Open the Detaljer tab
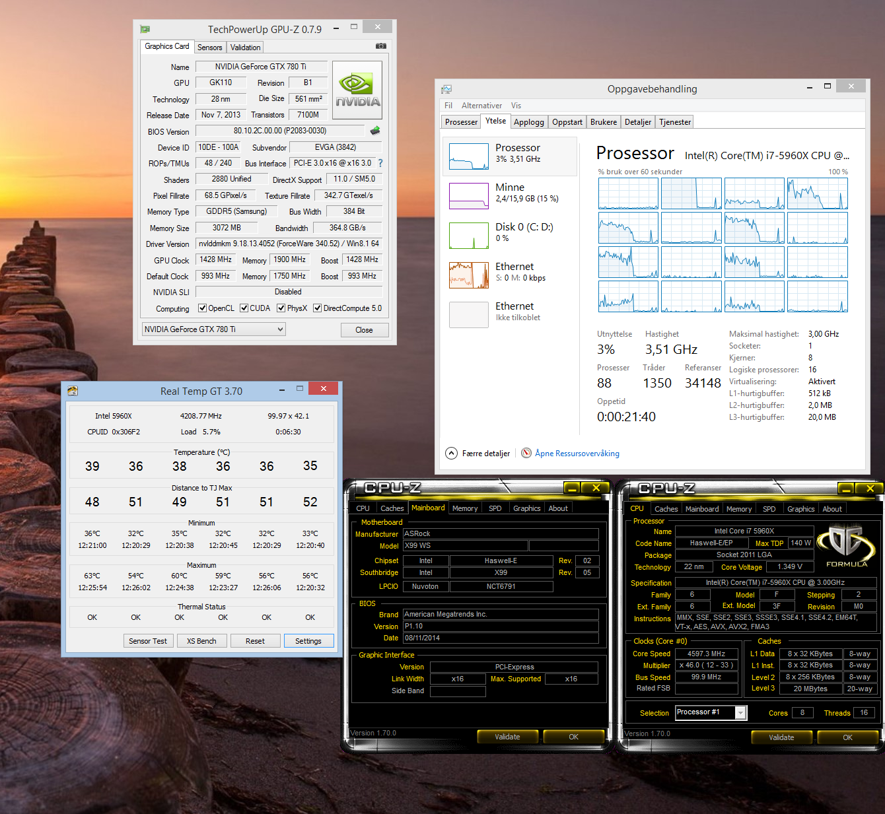885x814 pixels. click(638, 122)
